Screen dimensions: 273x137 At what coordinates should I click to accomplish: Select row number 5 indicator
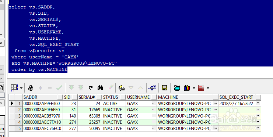18,129
